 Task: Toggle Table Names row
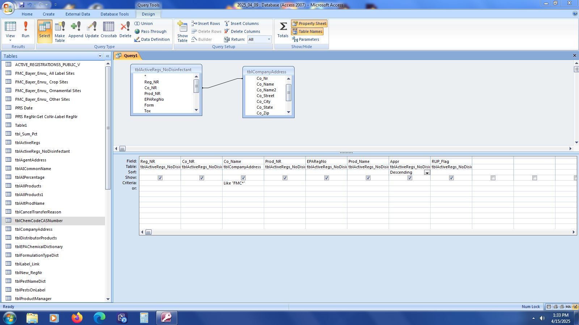pos(307,31)
